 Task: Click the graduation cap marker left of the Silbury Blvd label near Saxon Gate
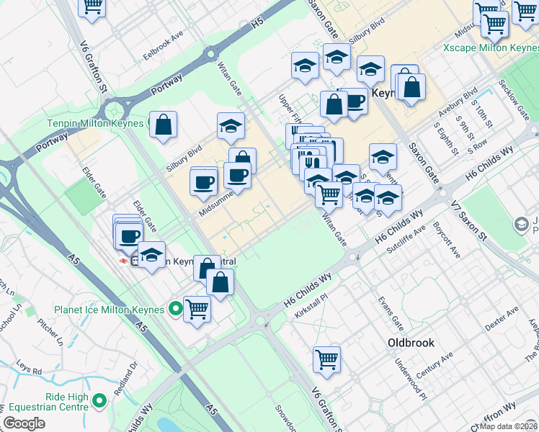(x=337, y=58)
